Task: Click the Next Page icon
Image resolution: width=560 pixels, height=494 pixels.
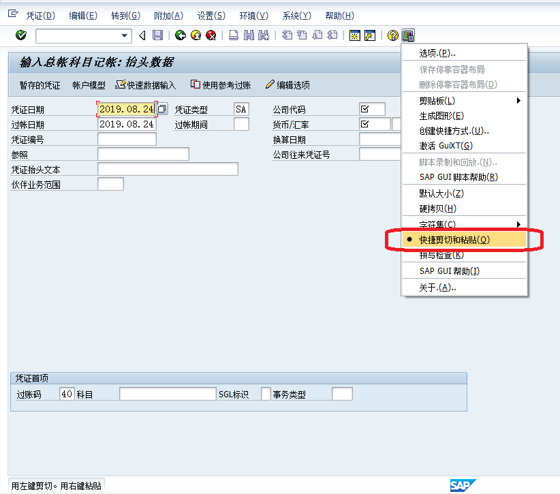Action: [317, 35]
